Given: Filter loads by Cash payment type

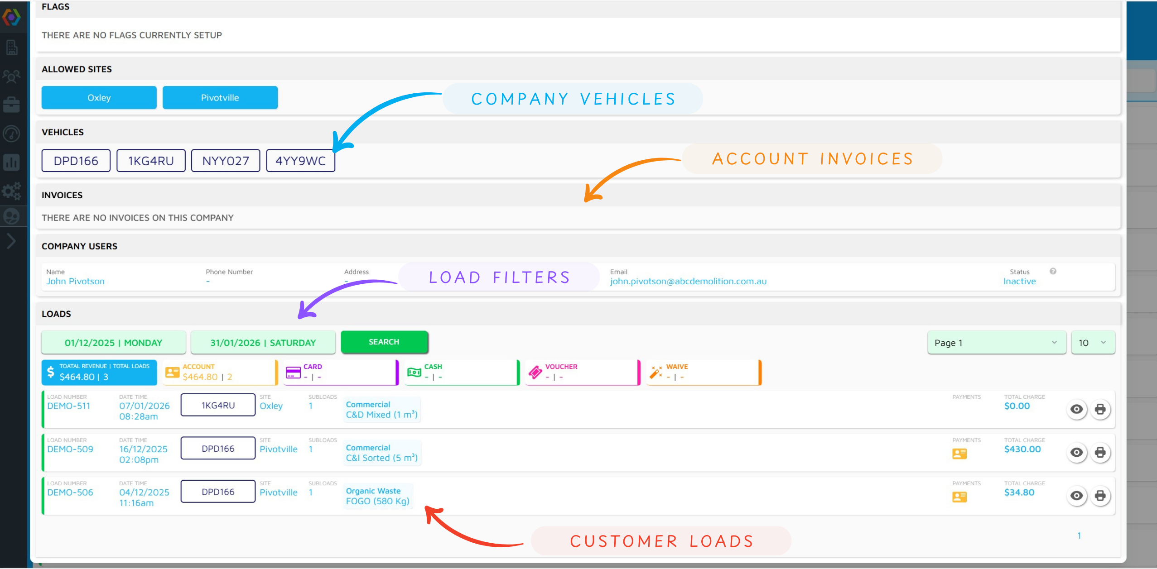Looking at the screenshot, I should point(462,372).
